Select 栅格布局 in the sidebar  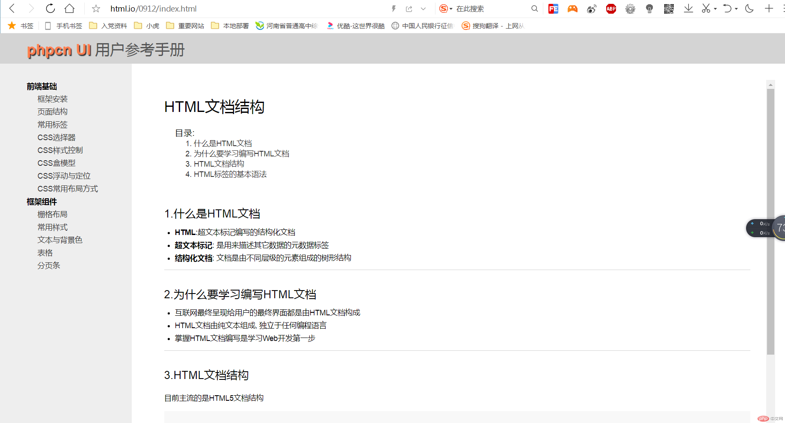53,214
